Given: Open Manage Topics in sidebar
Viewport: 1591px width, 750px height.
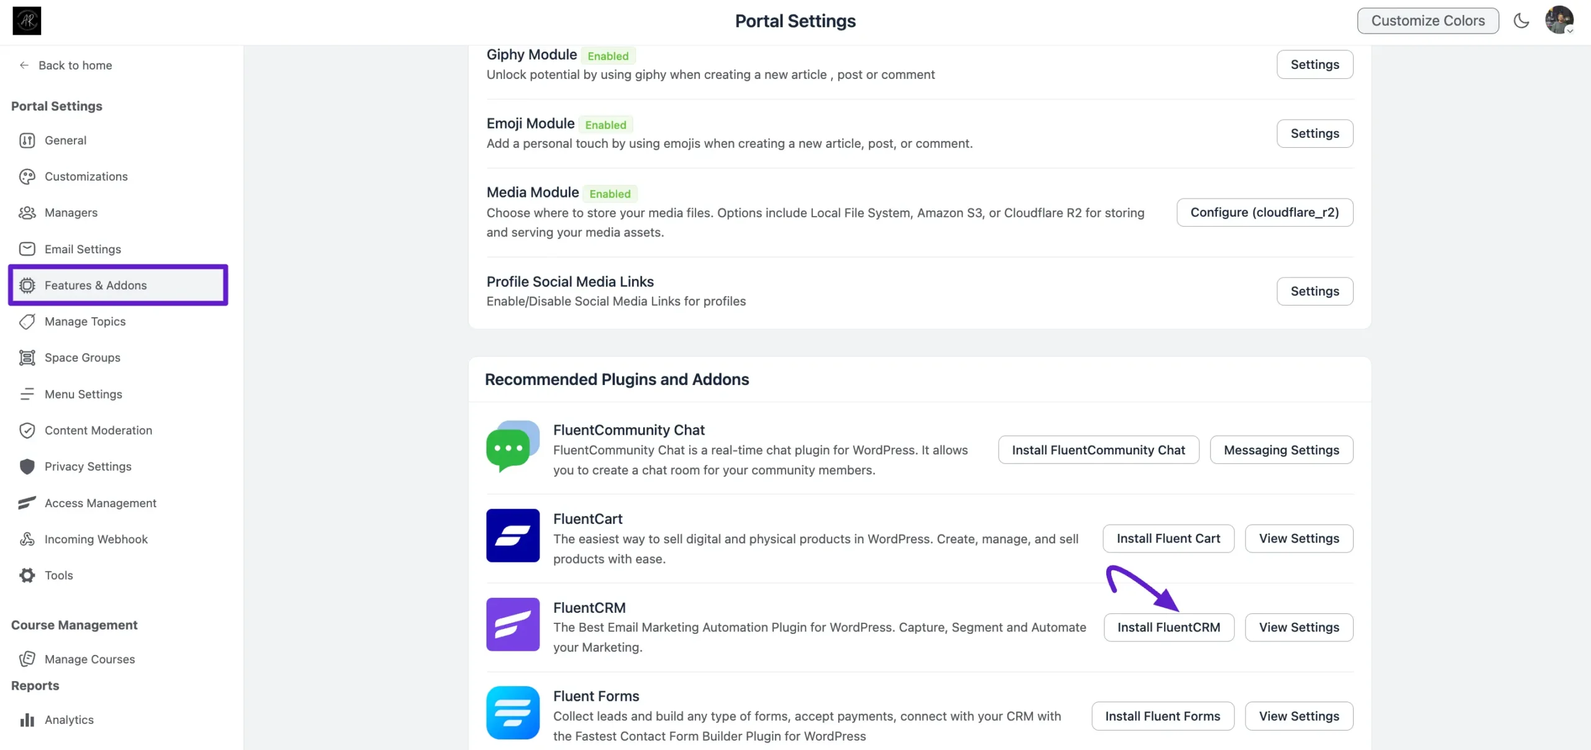Looking at the screenshot, I should click(85, 322).
